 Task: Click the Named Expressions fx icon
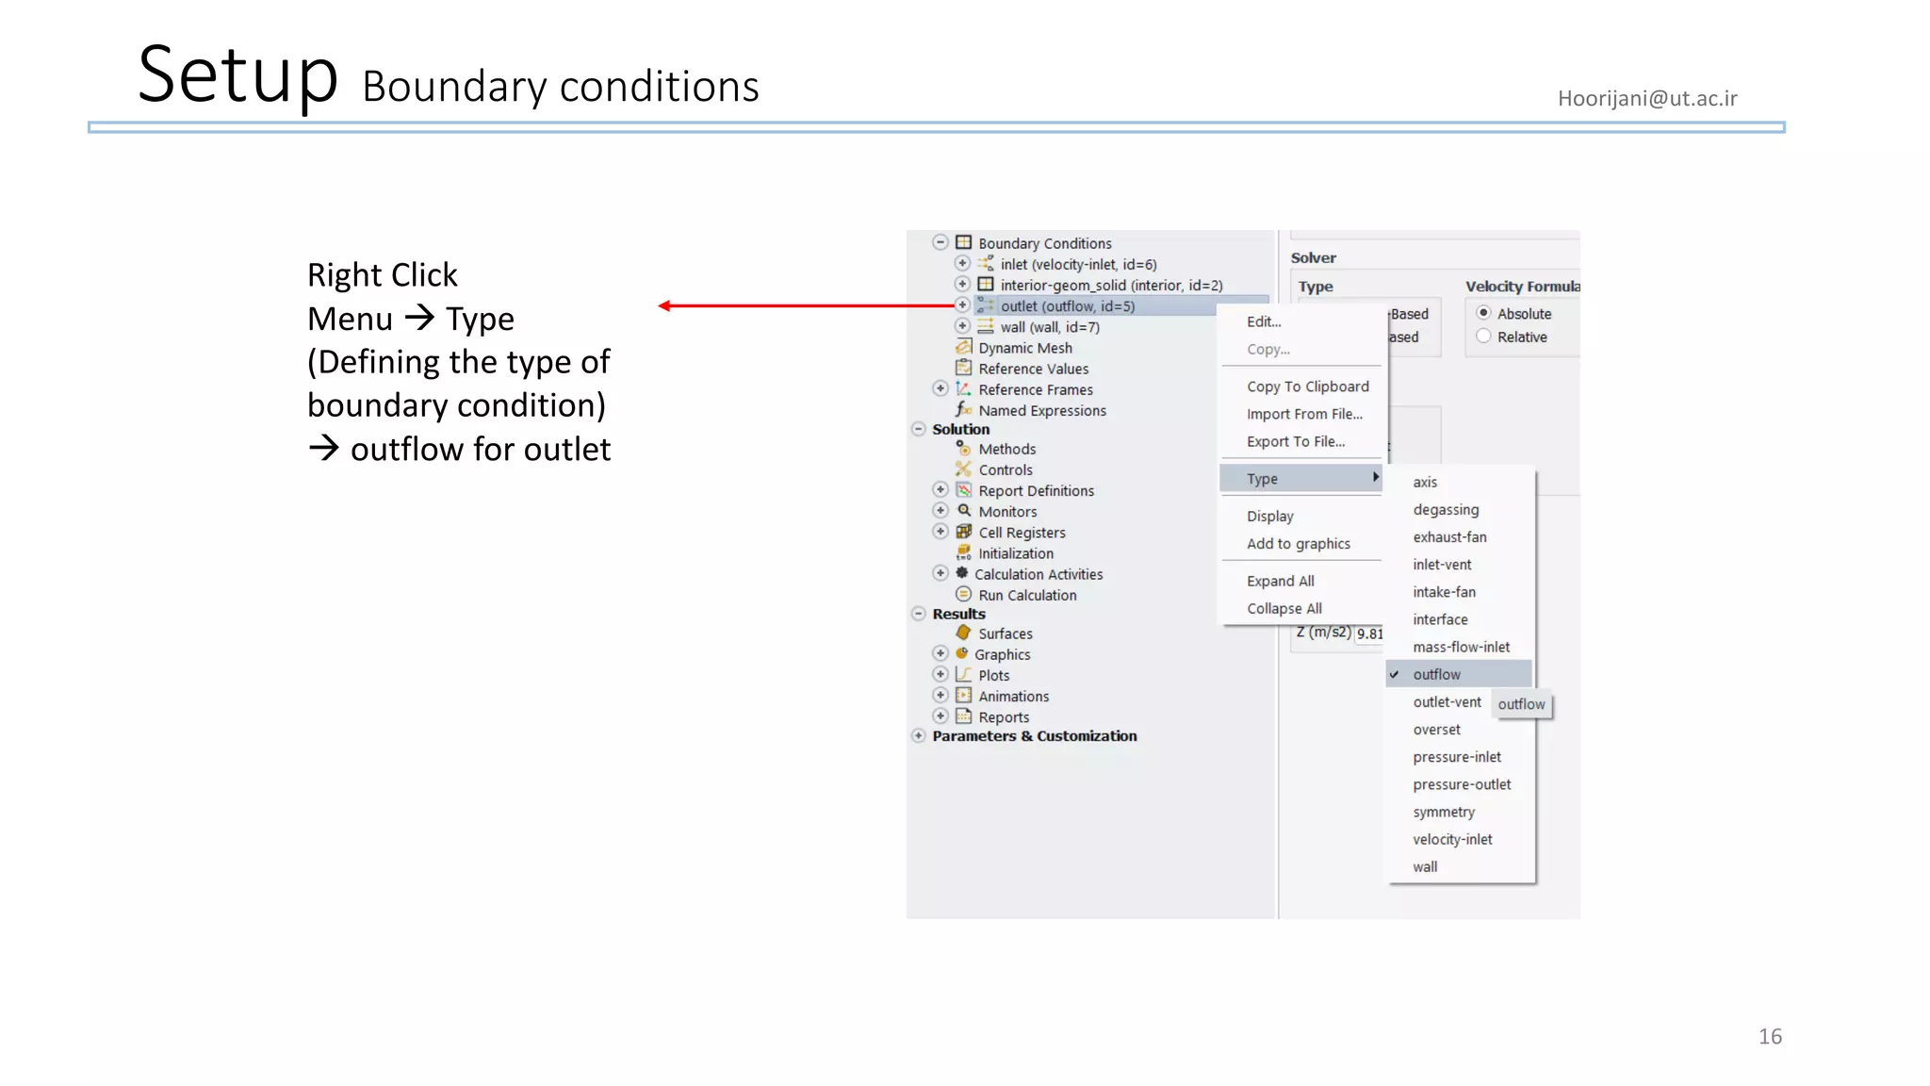tap(963, 409)
